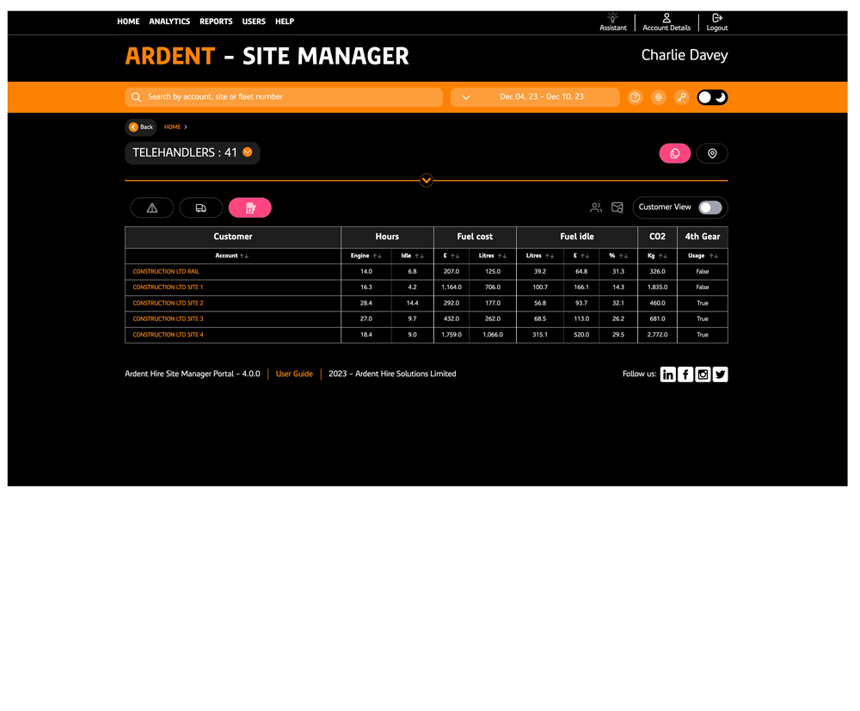
Task: Open the map location pin button
Action: pyautogui.click(x=712, y=153)
